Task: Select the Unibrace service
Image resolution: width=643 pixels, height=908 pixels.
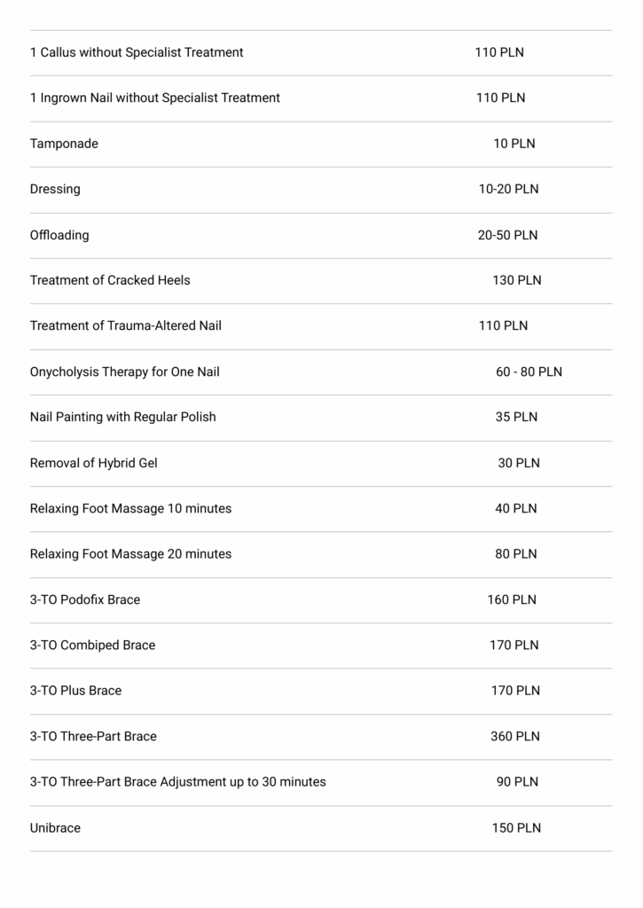Action: click(x=55, y=828)
